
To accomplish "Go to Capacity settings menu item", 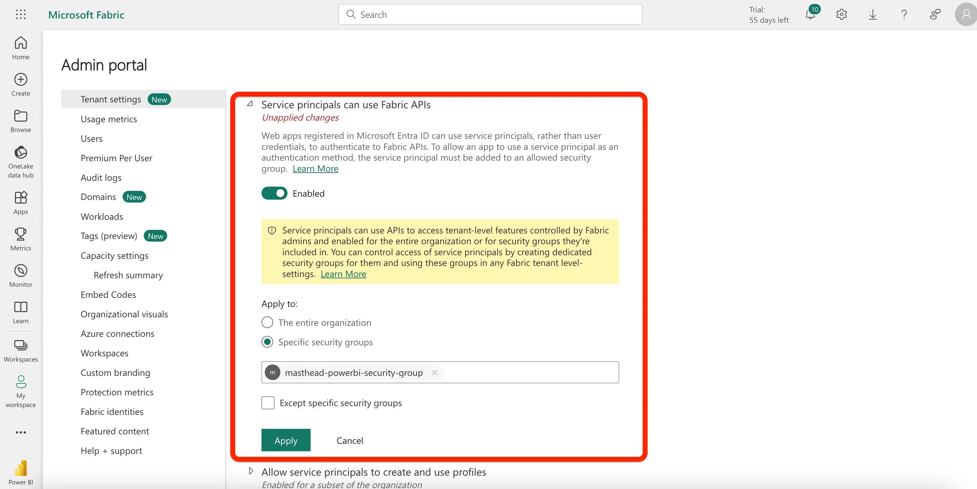I will 114,256.
